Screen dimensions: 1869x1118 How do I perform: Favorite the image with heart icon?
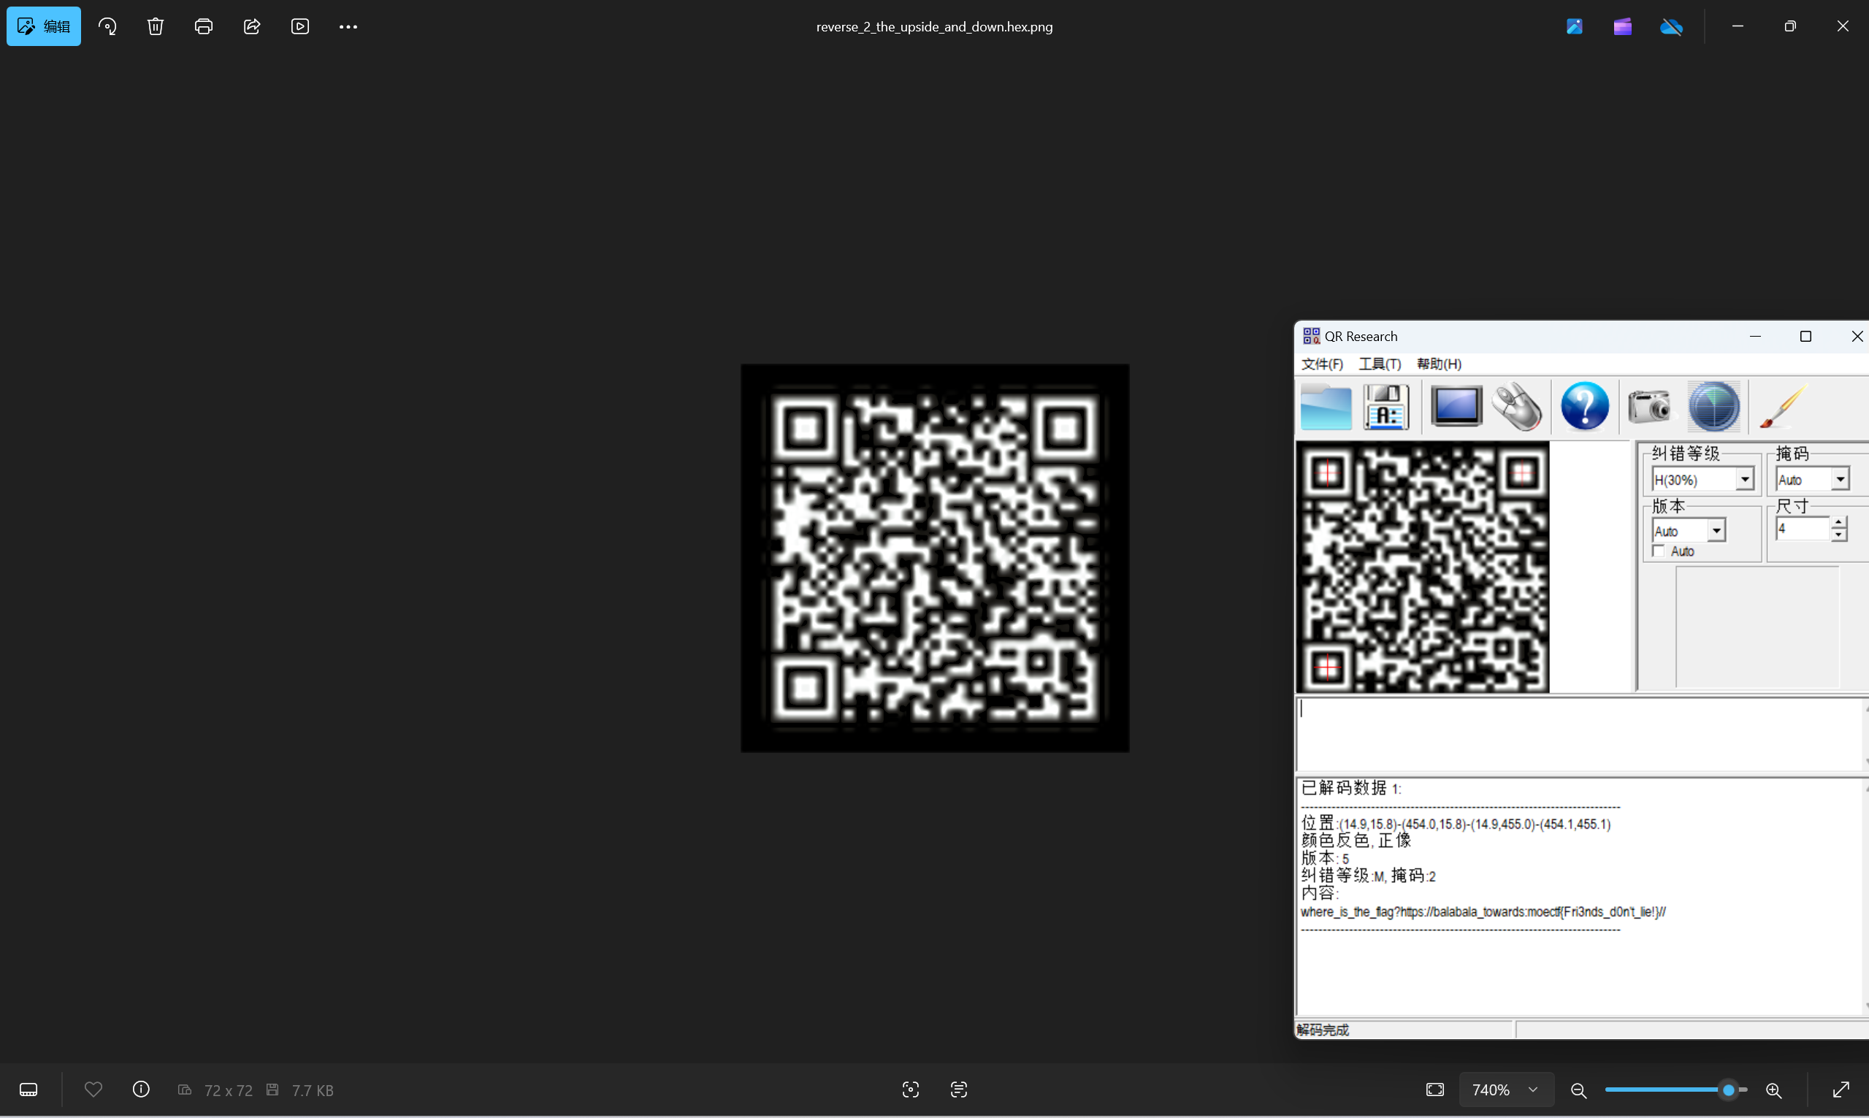click(x=93, y=1090)
